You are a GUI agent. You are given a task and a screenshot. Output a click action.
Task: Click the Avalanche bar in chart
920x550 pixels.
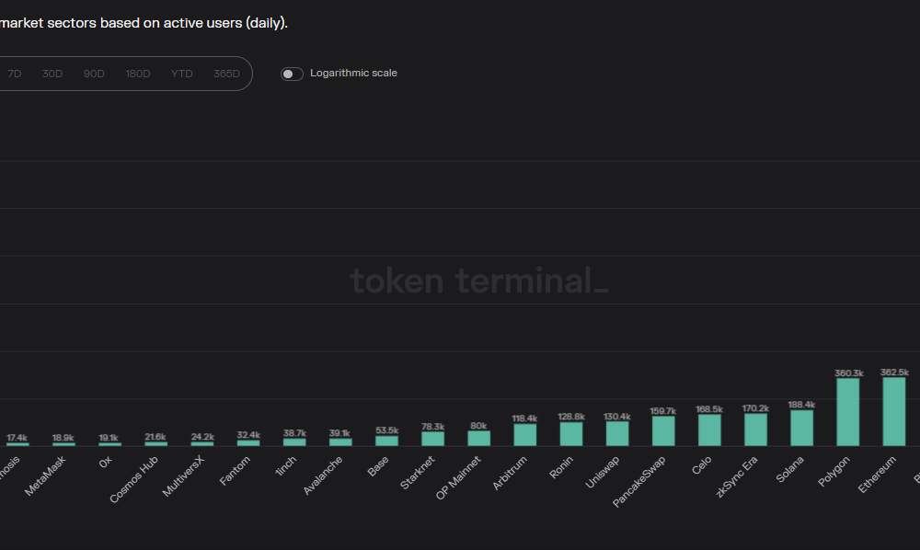click(340, 442)
